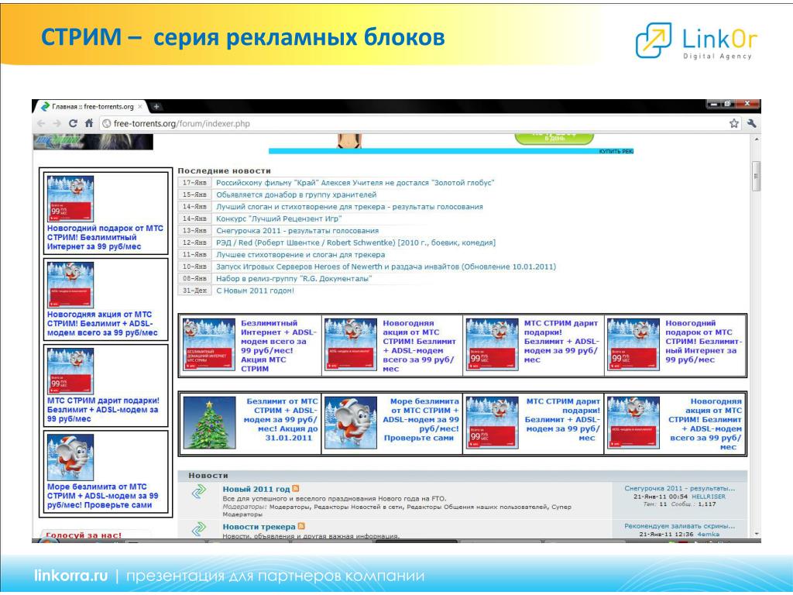Click elephant thumbnail in bottom ad row
The width and height of the screenshot is (793, 595).
point(351,423)
